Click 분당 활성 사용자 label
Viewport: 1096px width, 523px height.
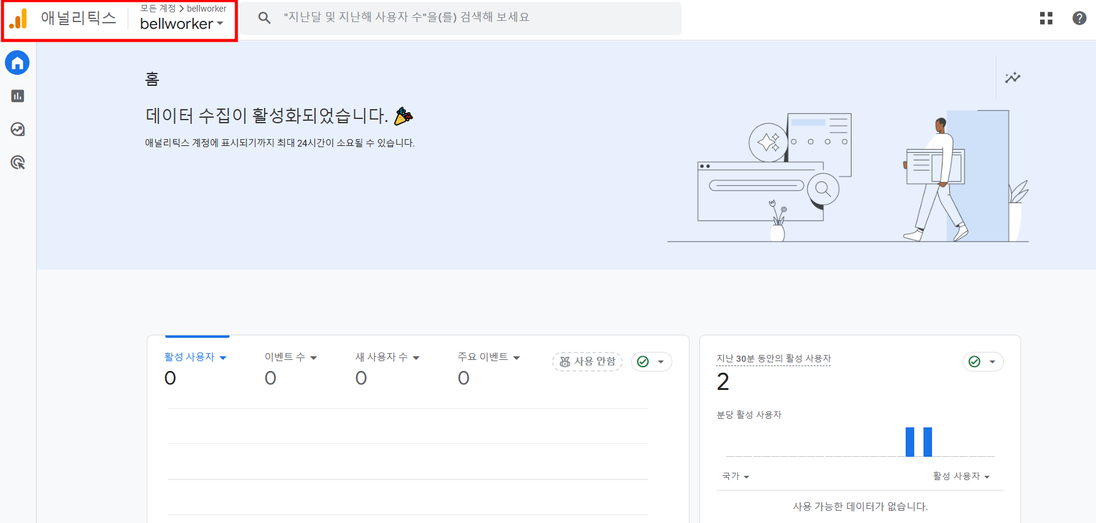(x=749, y=415)
